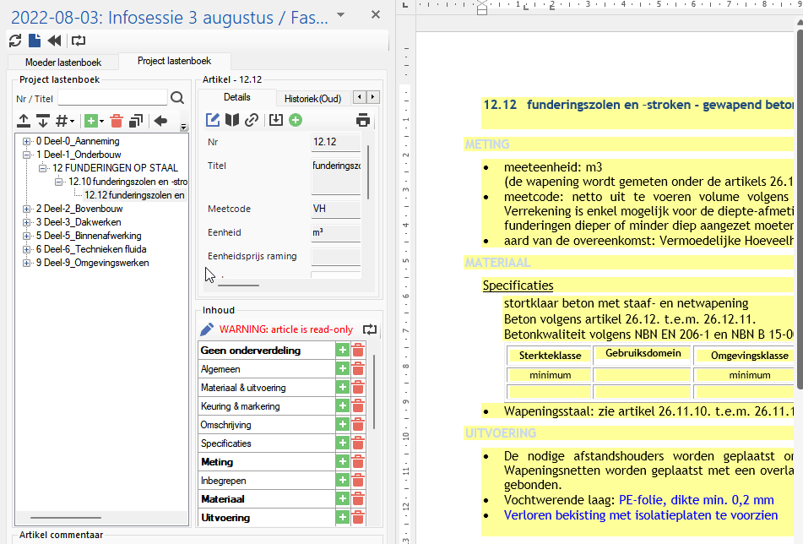Expand 3 Deel-3_Dakwerken tree node
The height and width of the screenshot is (544, 803).
click(26, 222)
